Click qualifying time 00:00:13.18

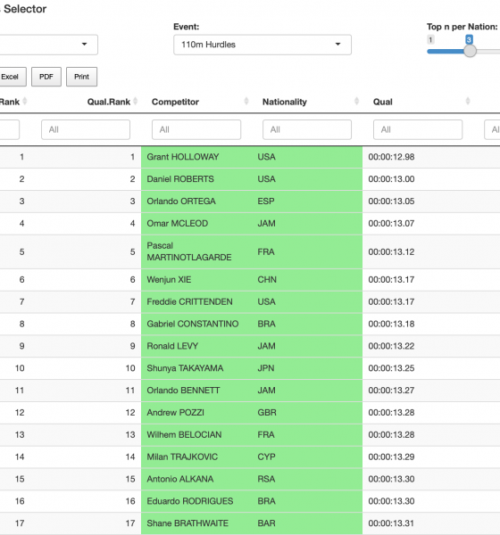point(391,325)
